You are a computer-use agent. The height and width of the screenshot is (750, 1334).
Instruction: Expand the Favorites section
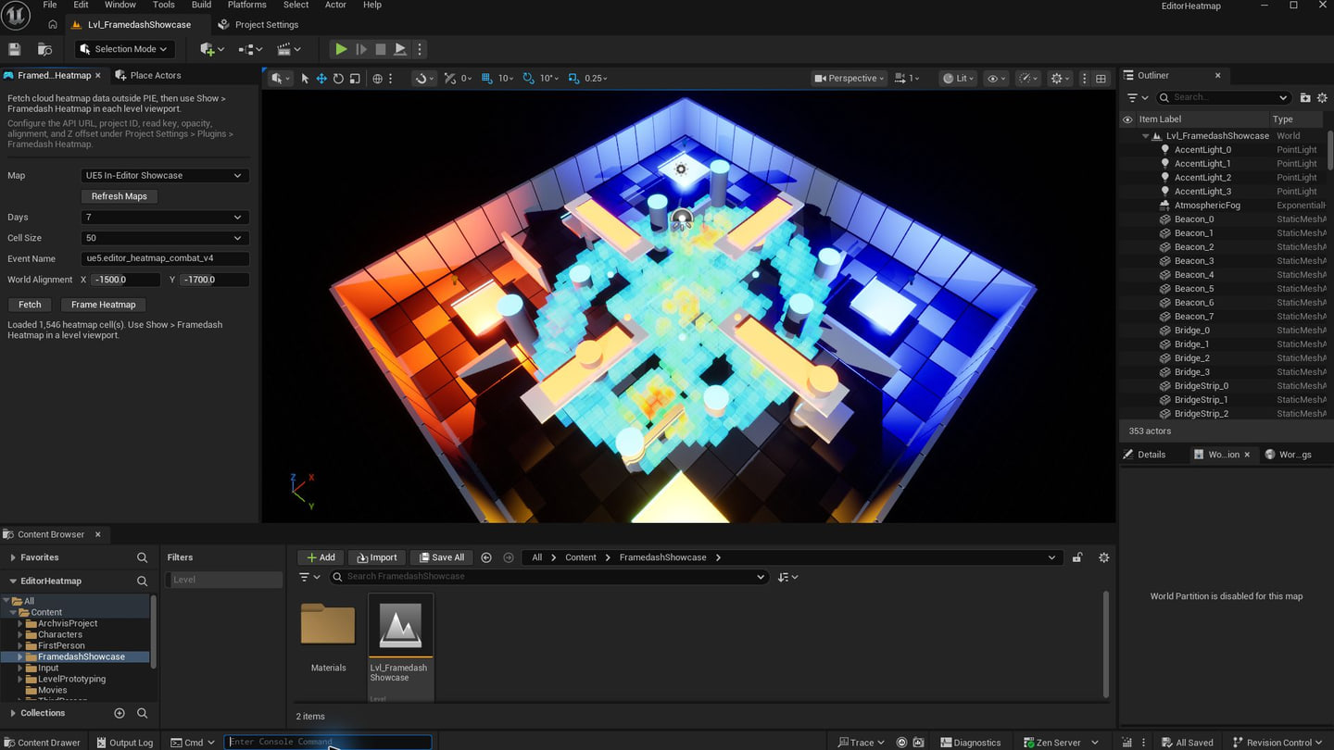12,557
